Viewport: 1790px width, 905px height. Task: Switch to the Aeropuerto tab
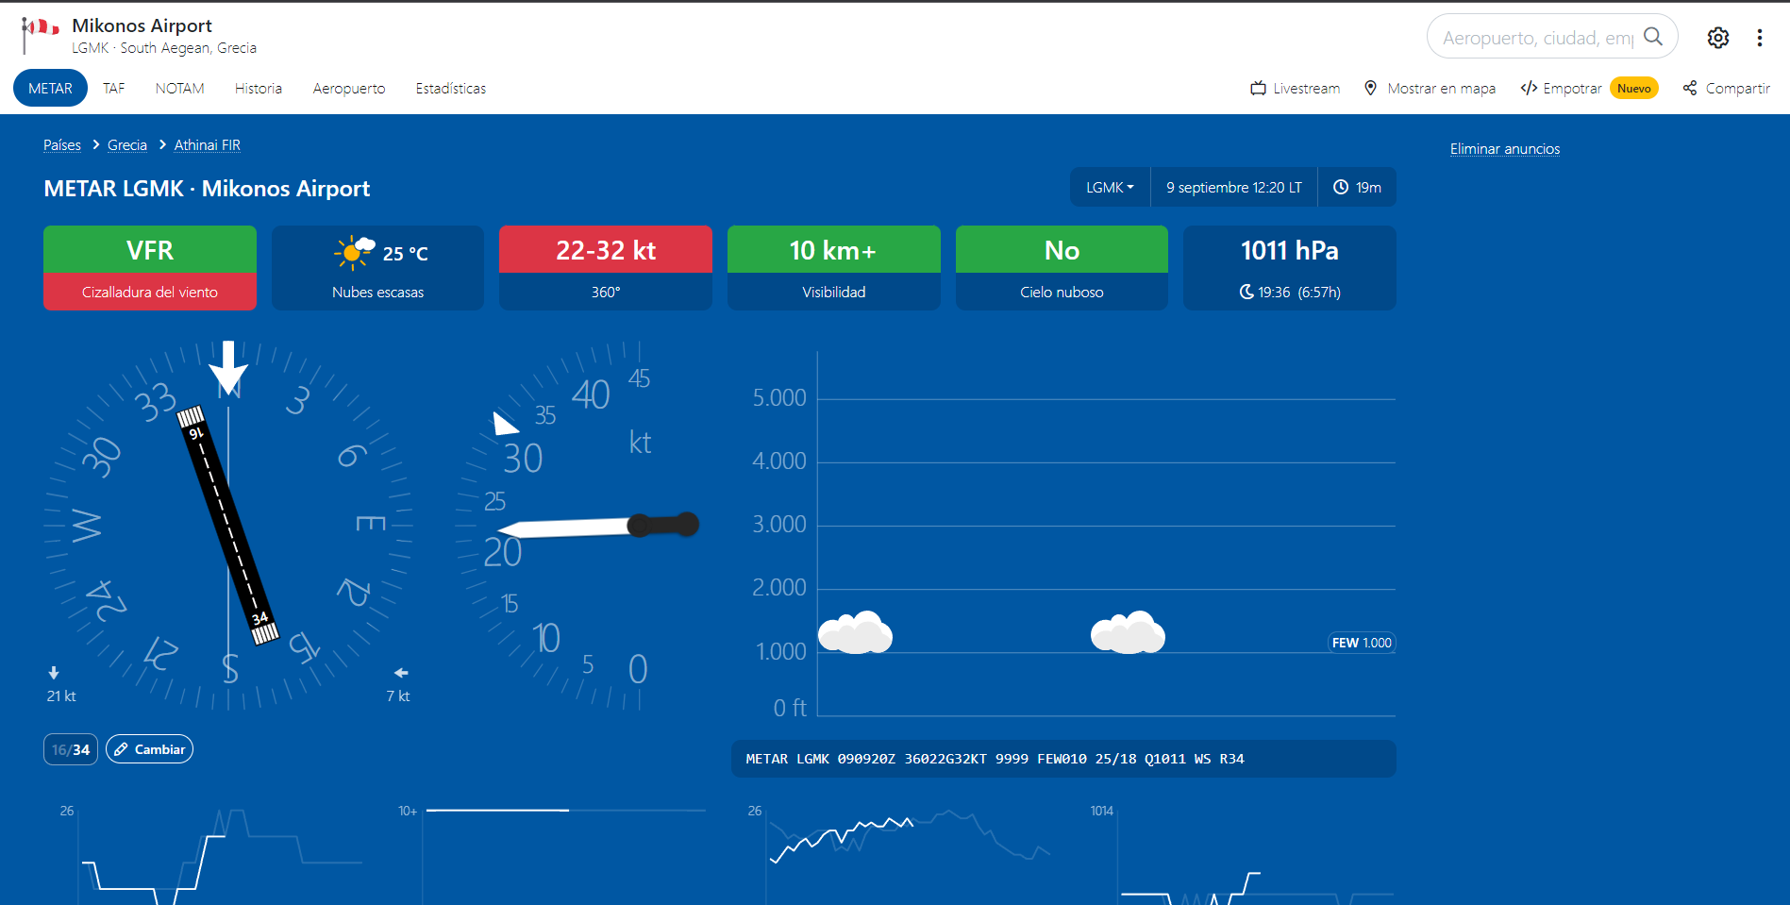pos(349,88)
